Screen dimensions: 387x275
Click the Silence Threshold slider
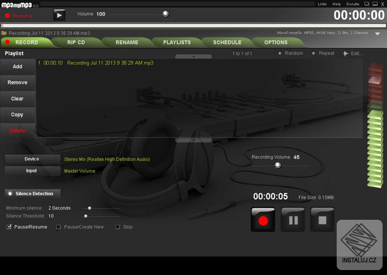pyautogui.click(x=101, y=216)
